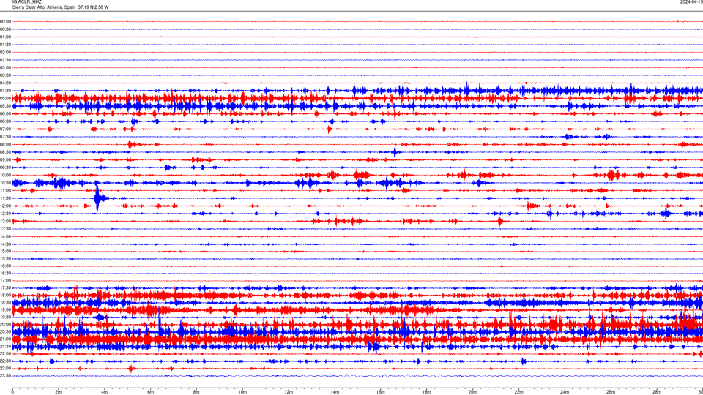Select the 16:30 time label
Image resolution: width=703 pixels, height=395 pixels.
coord(5,273)
